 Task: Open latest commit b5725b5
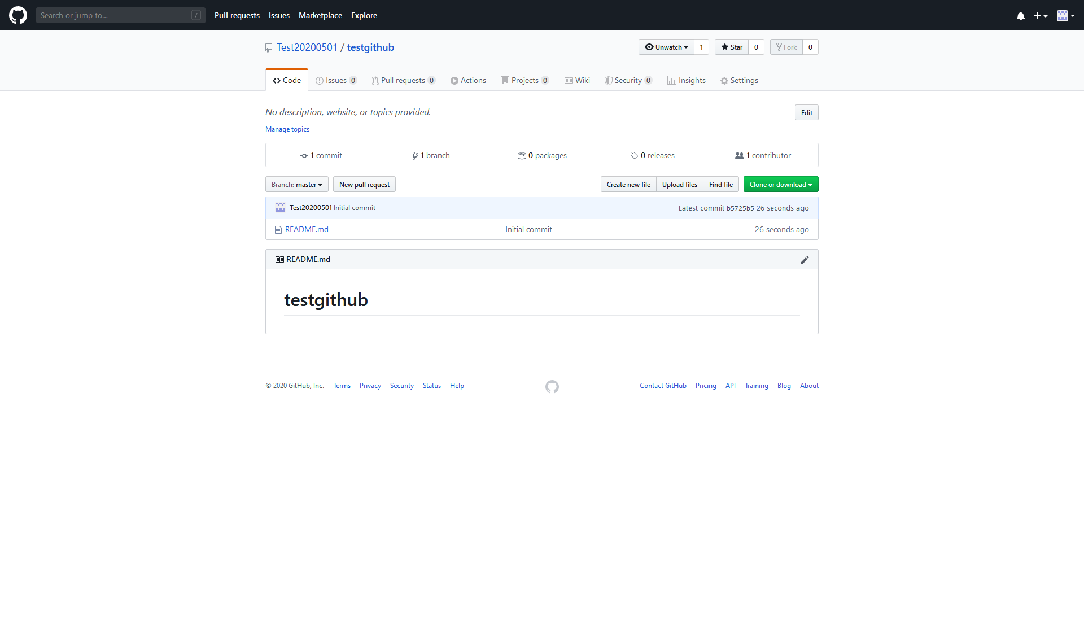[740, 208]
